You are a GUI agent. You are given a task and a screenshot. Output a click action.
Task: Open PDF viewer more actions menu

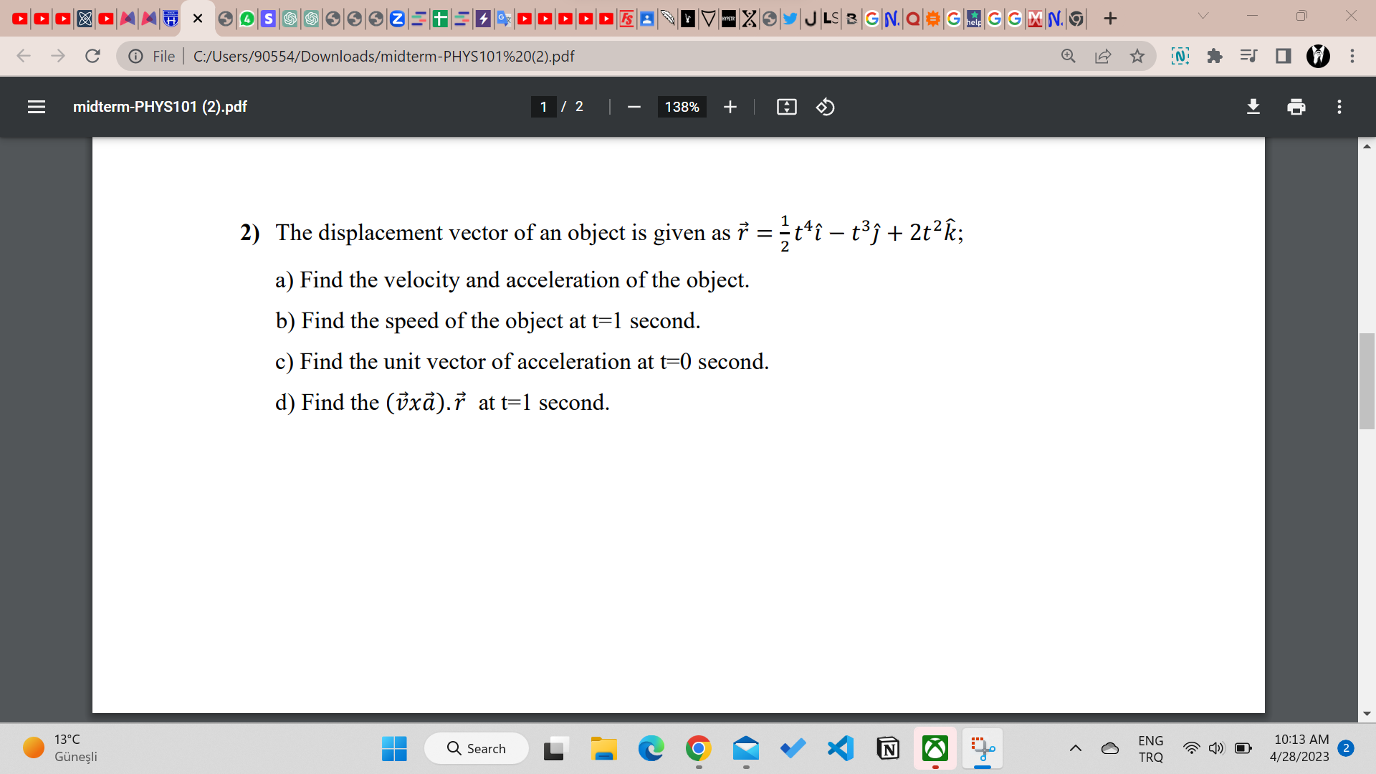(x=1339, y=107)
